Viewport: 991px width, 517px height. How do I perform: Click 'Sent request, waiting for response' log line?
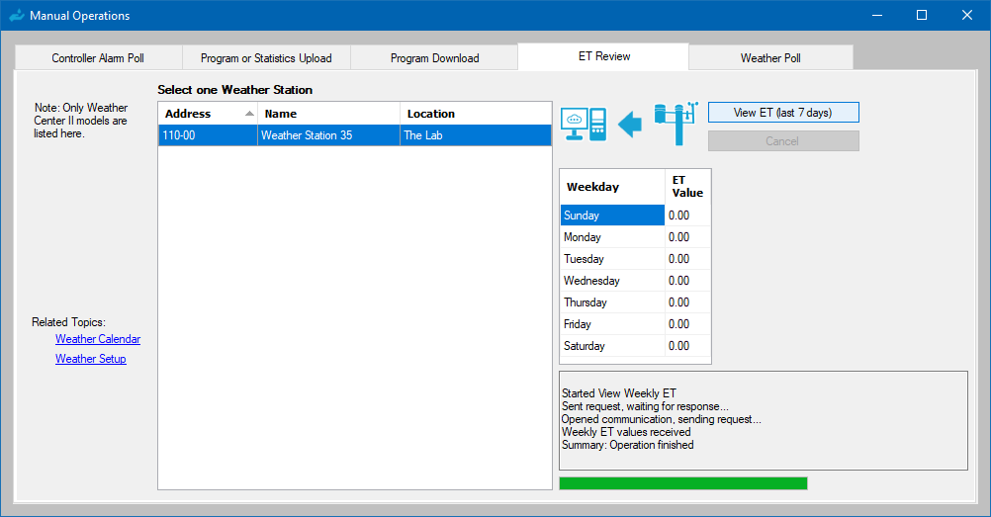click(x=645, y=406)
